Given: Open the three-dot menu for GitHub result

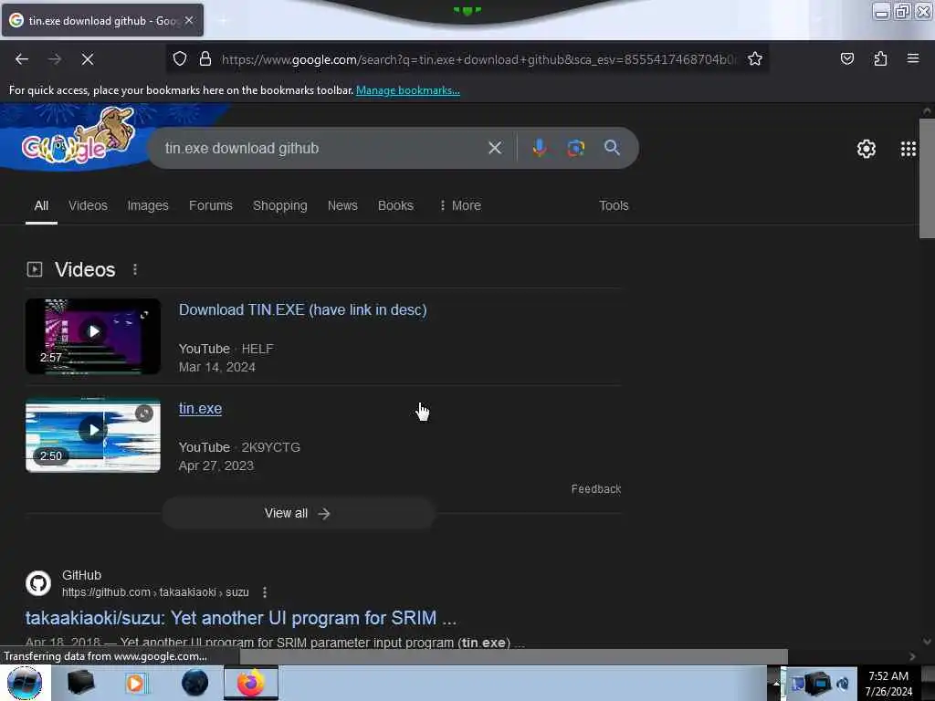Looking at the screenshot, I should click(x=265, y=591).
